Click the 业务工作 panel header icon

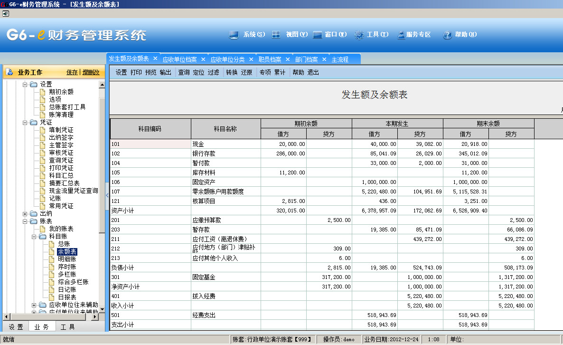[10, 72]
